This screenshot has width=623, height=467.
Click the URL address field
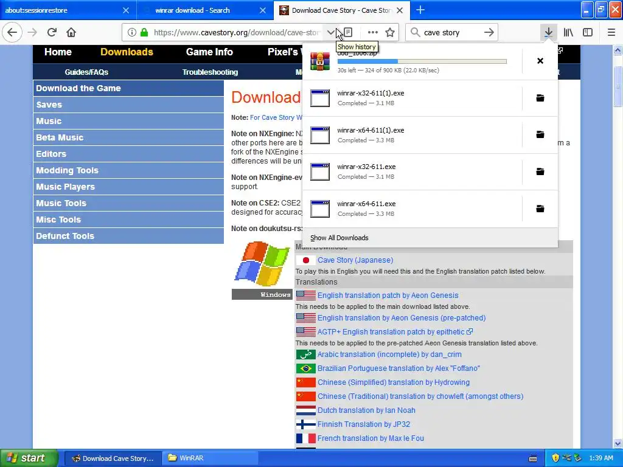(237, 33)
